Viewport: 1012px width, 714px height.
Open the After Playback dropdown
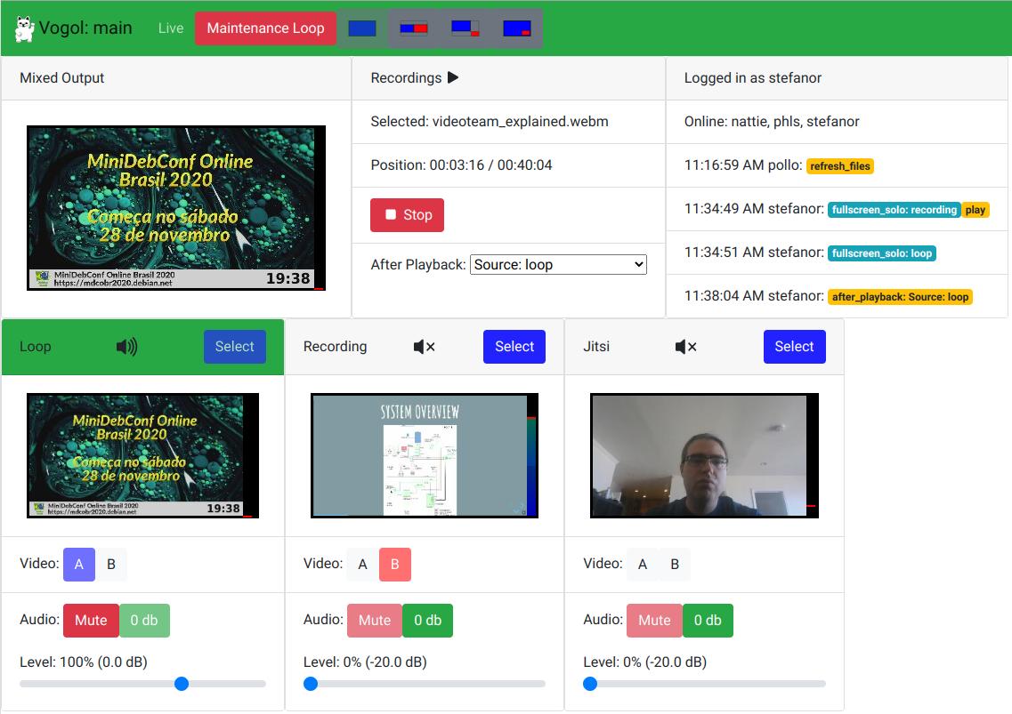click(558, 264)
